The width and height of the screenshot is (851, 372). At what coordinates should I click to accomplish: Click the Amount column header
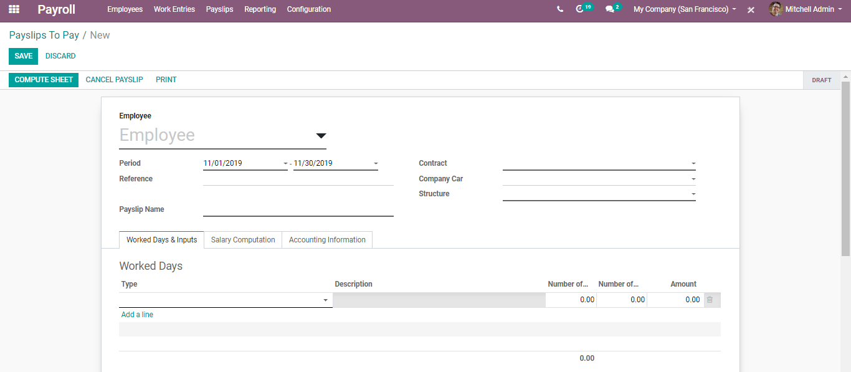[683, 284]
